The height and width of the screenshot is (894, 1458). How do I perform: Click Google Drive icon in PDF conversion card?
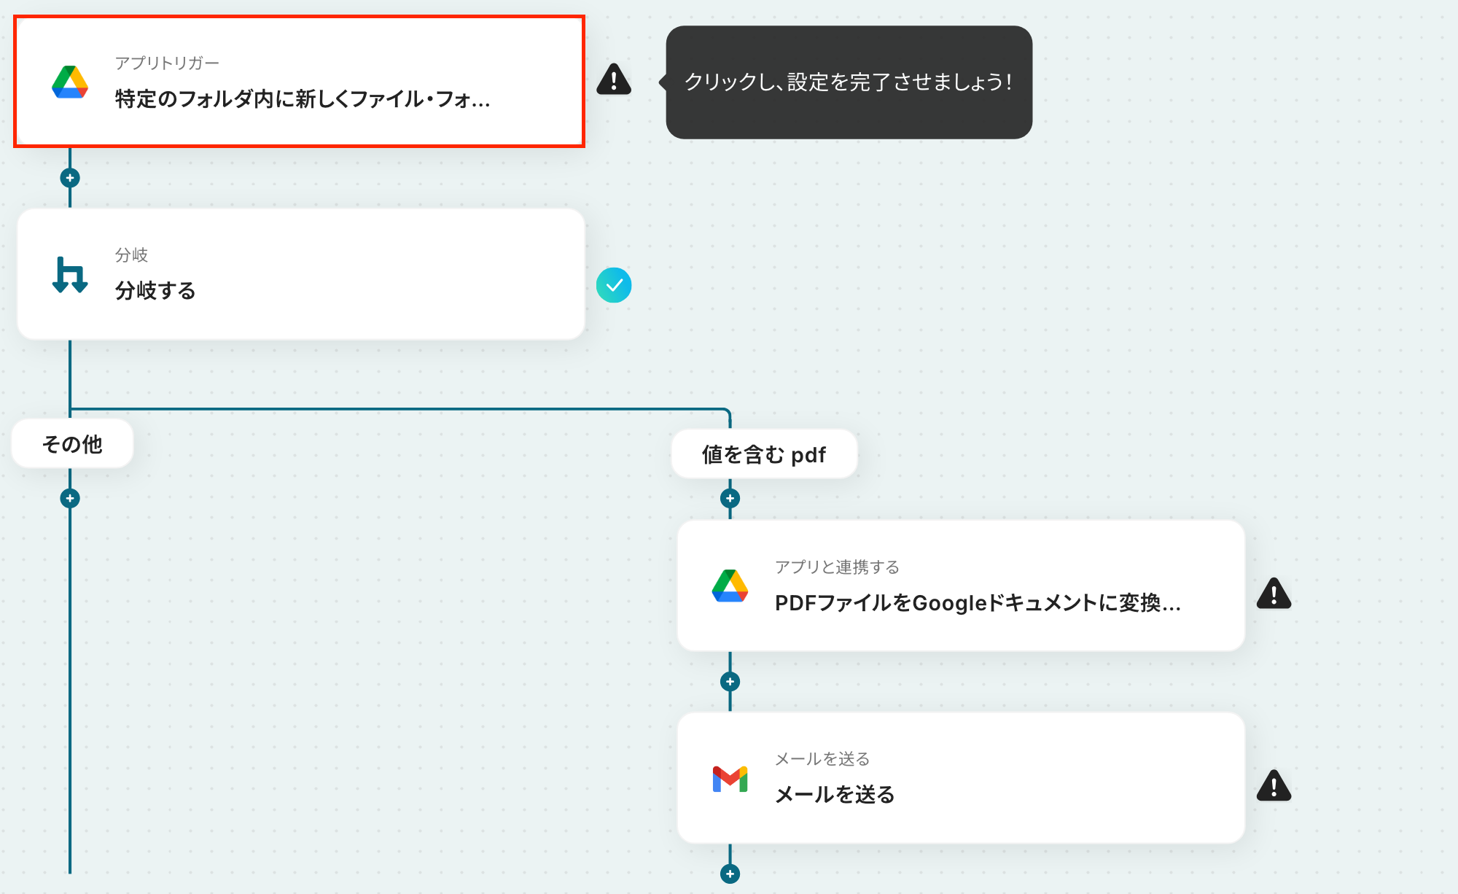[x=730, y=586]
